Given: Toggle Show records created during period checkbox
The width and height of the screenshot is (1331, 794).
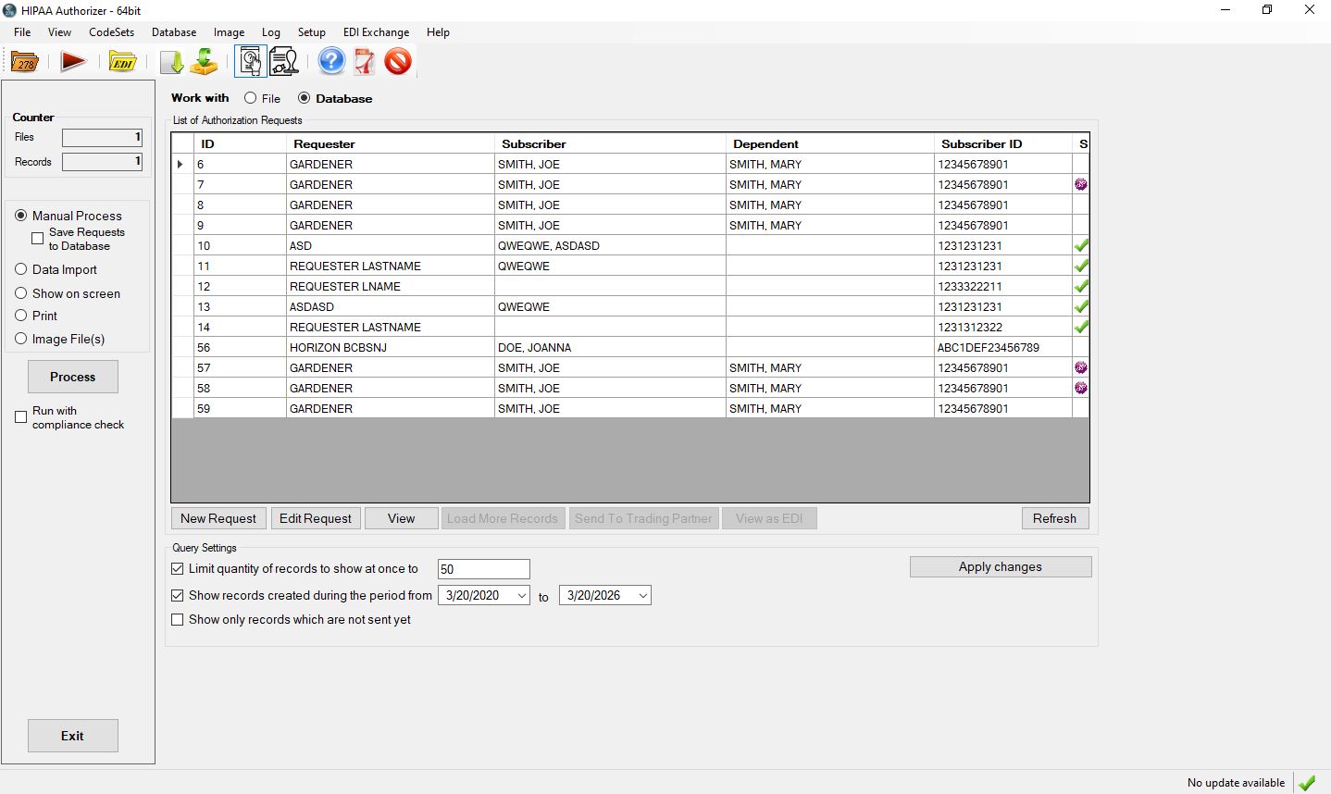Looking at the screenshot, I should point(178,595).
